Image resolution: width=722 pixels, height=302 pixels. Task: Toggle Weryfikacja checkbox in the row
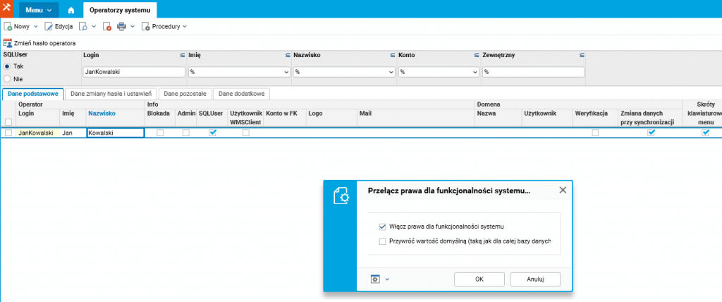(595, 133)
